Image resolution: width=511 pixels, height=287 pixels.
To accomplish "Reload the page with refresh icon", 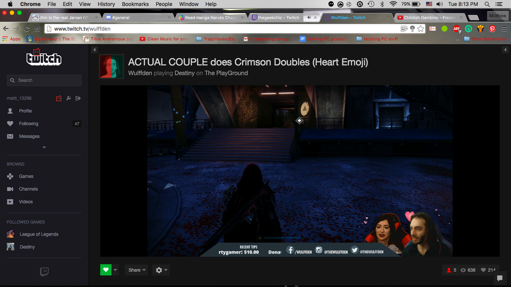I will tap(27, 29).
